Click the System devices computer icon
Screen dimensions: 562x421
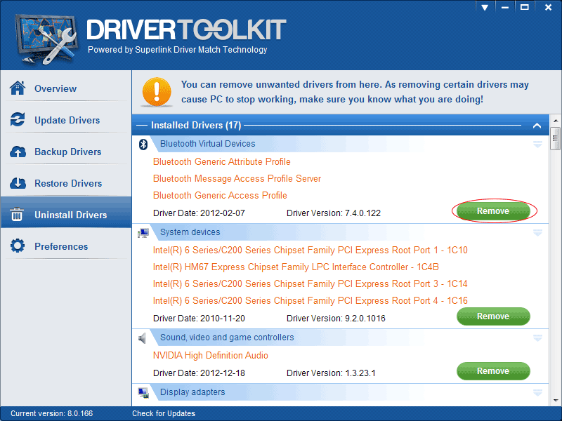pyautogui.click(x=143, y=233)
